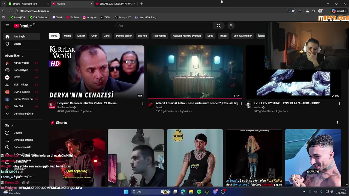Open Ana Sayfa in the sidebar
Image resolution: width=349 pixels, height=196 pixels.
point(21,36)
